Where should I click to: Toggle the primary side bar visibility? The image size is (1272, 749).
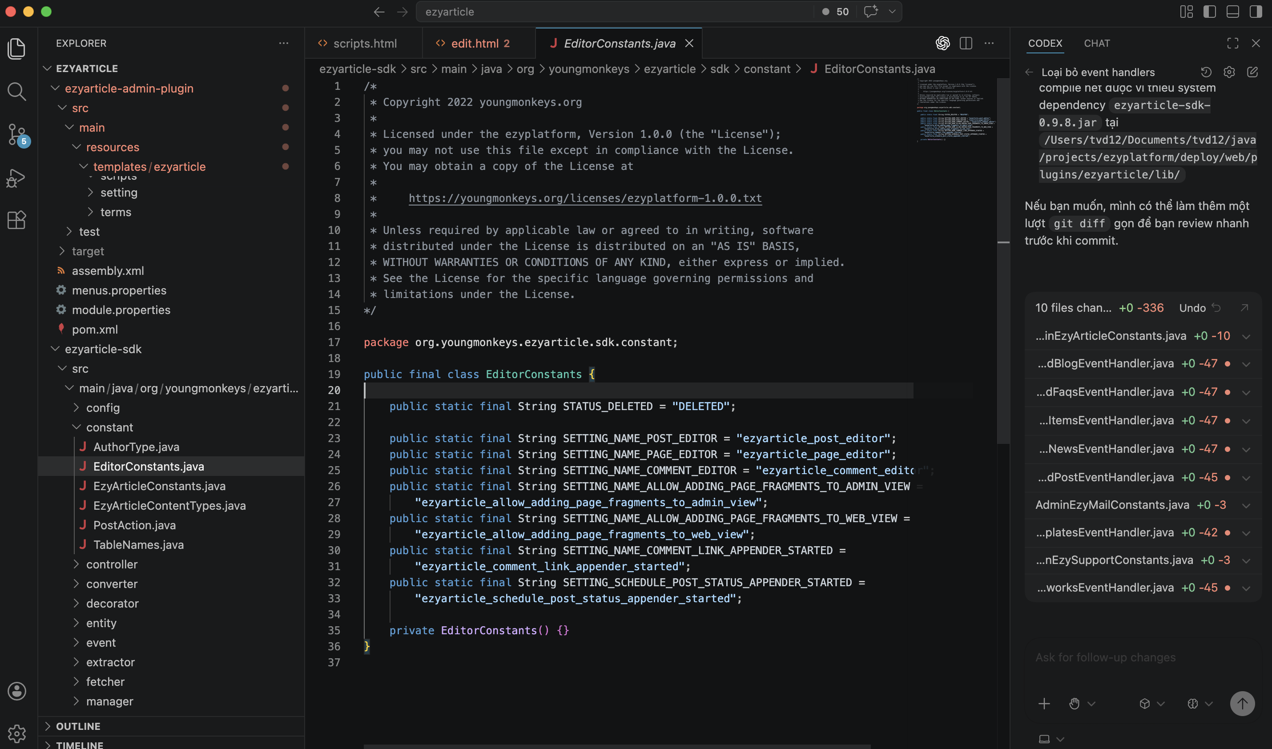pyautogui.click(x=1209, y=12)
